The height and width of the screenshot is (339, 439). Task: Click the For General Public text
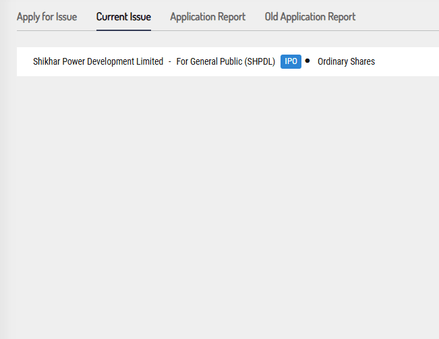[x=209, y=61]
